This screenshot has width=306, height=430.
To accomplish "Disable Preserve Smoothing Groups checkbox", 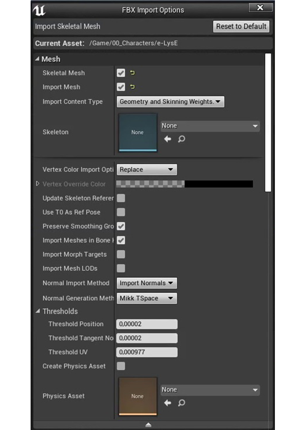I will [121, 226].
